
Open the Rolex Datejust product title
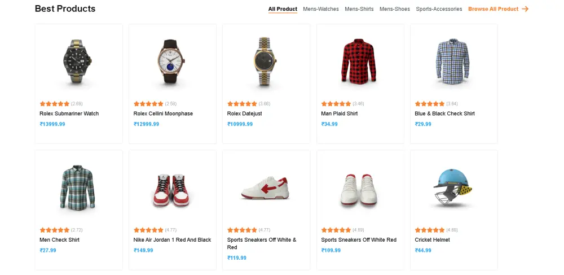(244, 114)
